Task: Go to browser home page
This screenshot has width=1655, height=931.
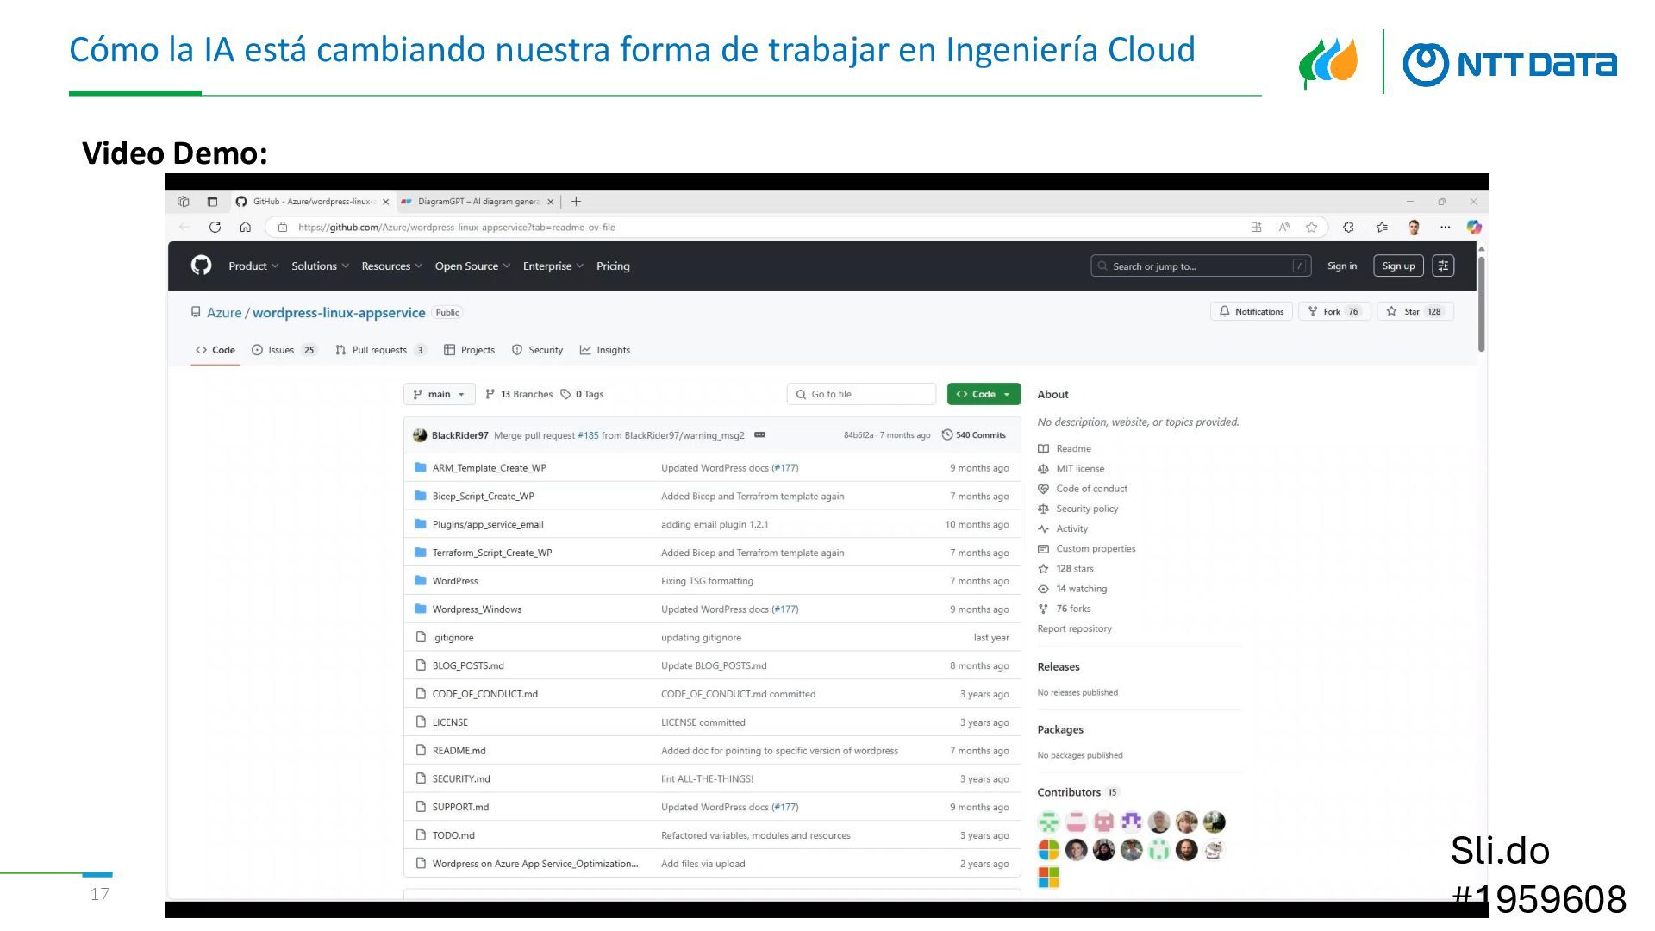Action: click(x=246, y=227)
